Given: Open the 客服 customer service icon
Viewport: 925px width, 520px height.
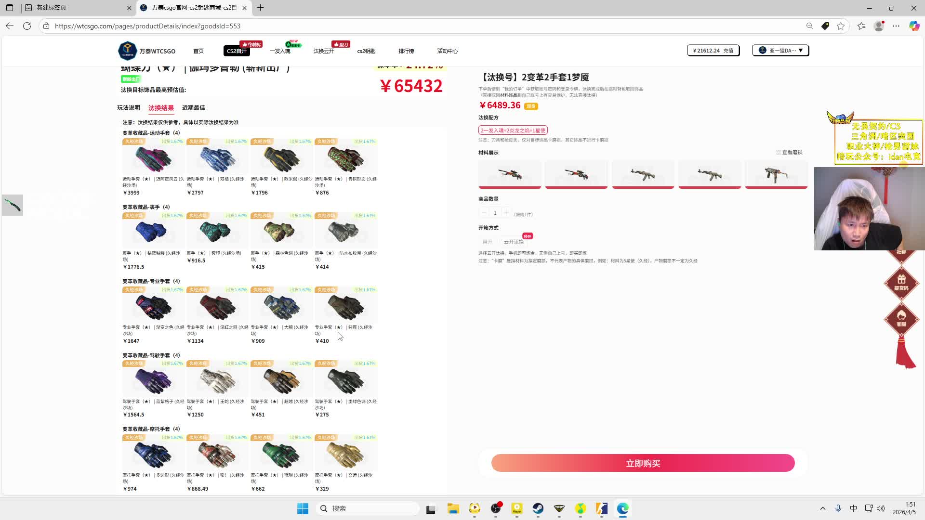Looking at the screenshot, I should coord(901,319).
